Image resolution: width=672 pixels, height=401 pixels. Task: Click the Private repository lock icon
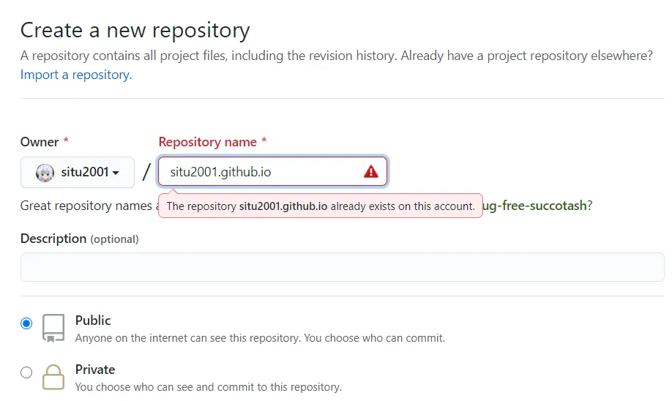click(x=53, y=378)
